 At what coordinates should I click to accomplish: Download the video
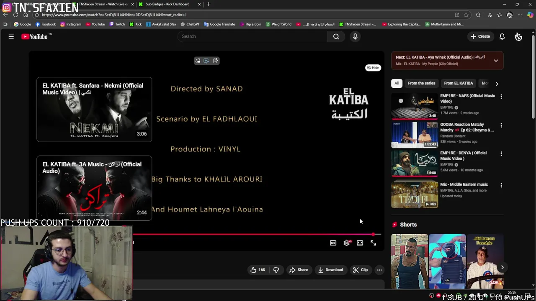pyautogui.click(x=330, y=270)
